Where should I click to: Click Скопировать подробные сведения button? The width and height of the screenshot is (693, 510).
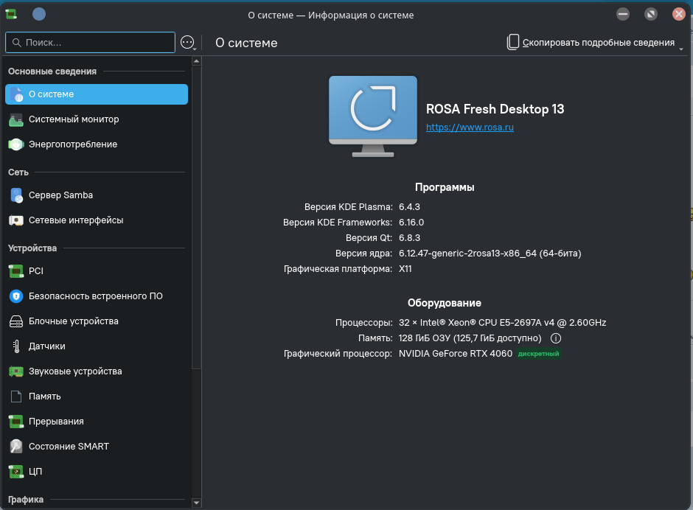coord(591,43)
